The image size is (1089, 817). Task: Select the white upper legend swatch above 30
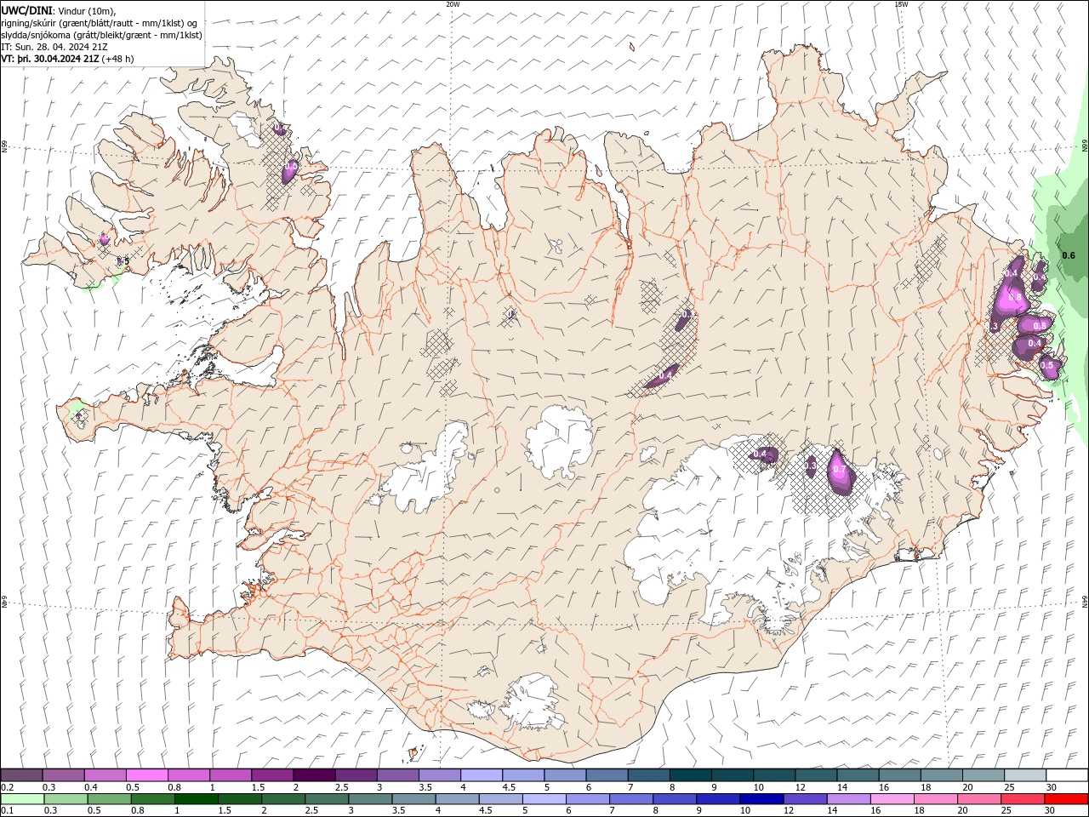click(1067, 774)
